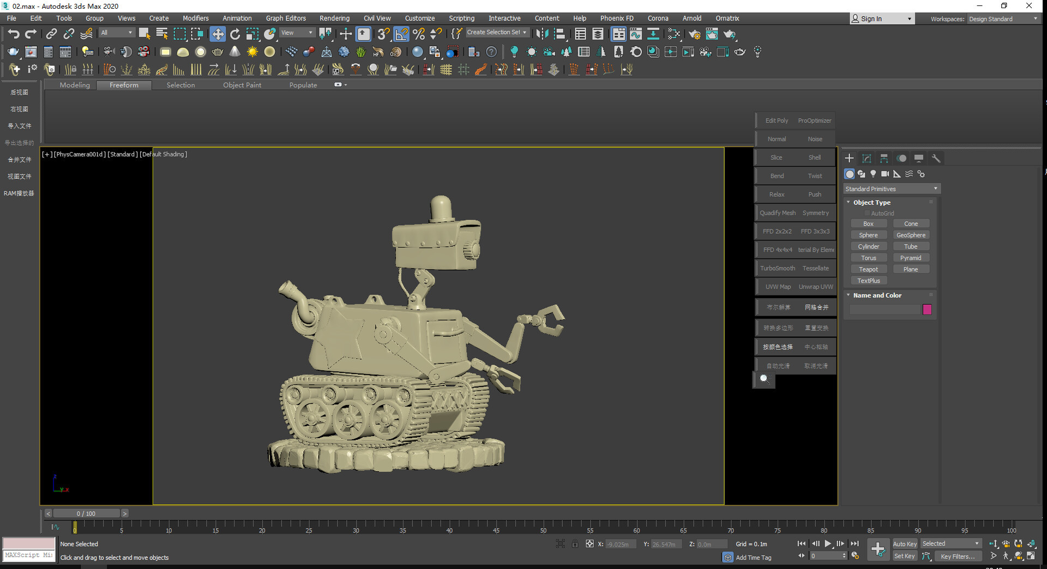The image size is (1047, 569).
Task: Open the Standard Primitives dropdown
Action: (892, 189)
